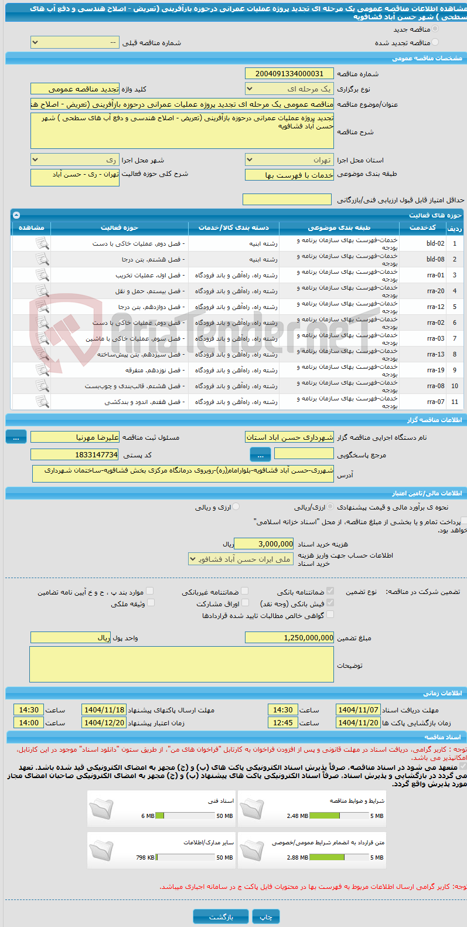Image resolution: width=467 pixels, height=927 pixels.
Task: Open view icon for row rra-13
Action: pos(42,354)
